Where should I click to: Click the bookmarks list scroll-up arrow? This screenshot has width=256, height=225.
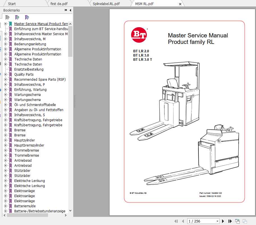pos(70,24)
